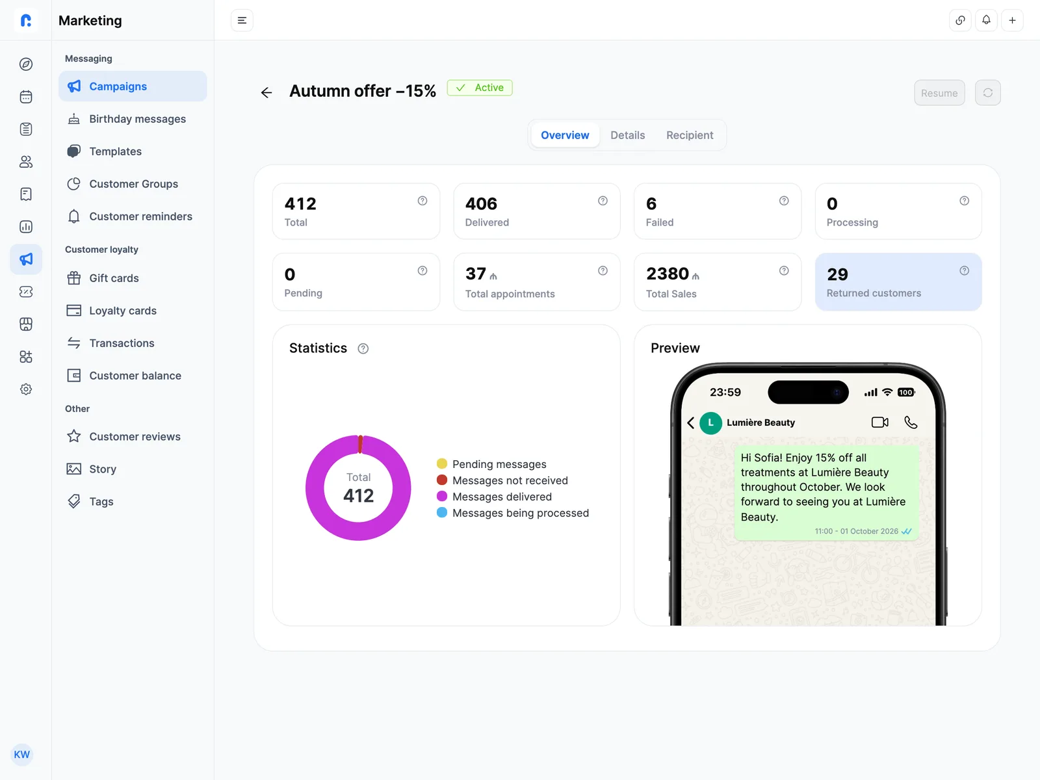Click help icon next to Statistics heading

pyautogui.click(x=363, y=348)
